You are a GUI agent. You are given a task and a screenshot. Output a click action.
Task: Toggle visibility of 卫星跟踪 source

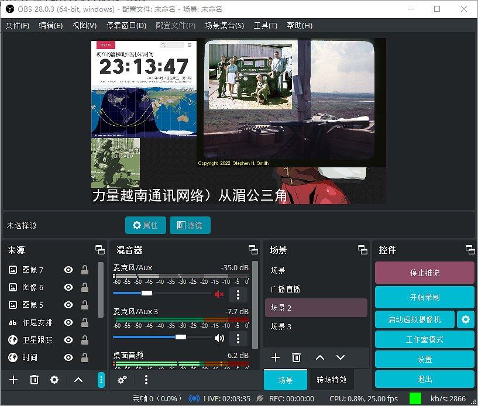point(68,340)
